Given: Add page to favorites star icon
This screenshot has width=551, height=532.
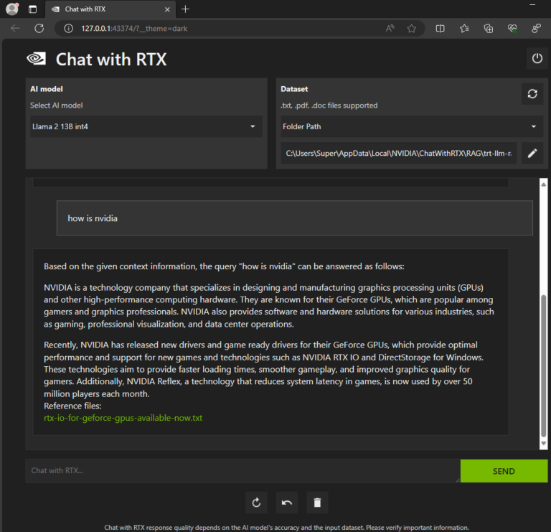Looking at the screenshot, I should 412,29.
